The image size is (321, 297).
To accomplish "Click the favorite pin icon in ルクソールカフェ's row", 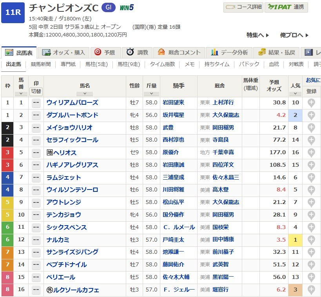I will [311, 290].
